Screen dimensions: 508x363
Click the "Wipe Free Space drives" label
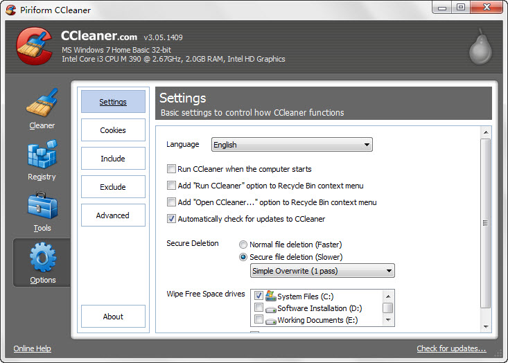click(206, 294)
